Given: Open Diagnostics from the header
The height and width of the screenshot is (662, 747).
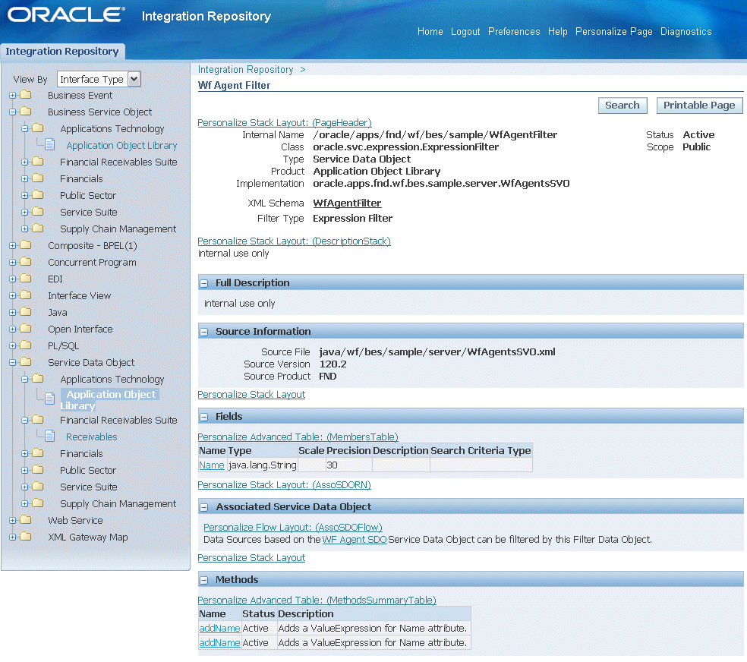Looking at the screenshot, I should (686, 31).
